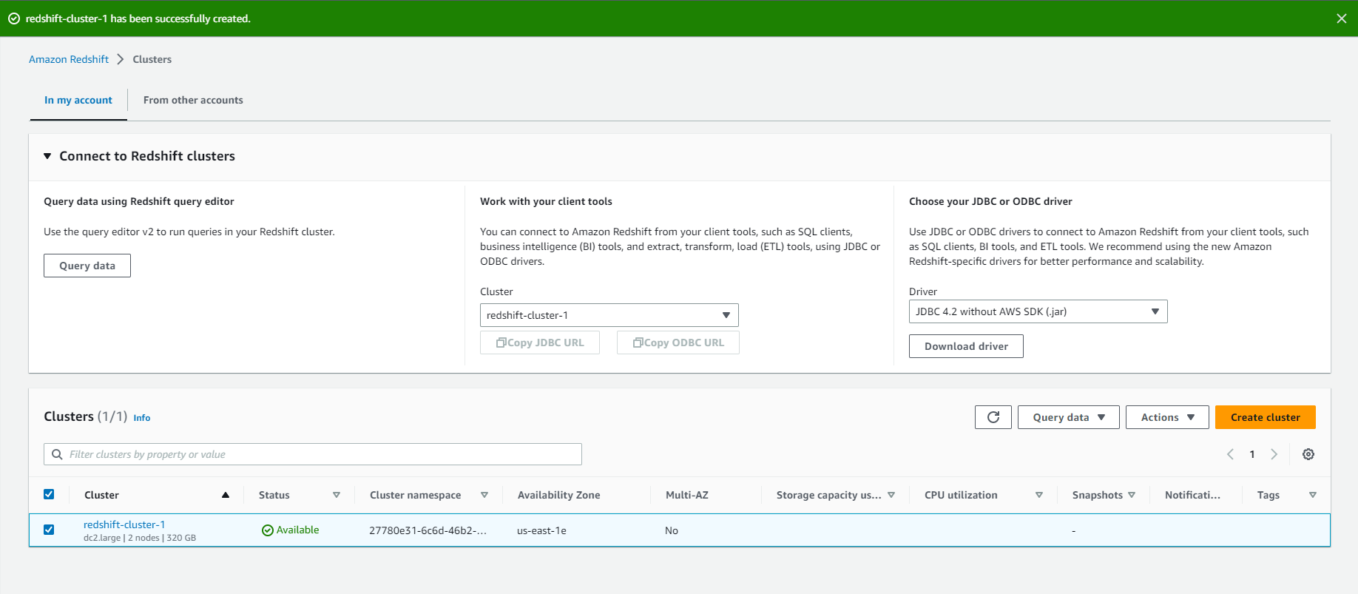
Task: Click the Notifications column header
Action: point(1192,495)
